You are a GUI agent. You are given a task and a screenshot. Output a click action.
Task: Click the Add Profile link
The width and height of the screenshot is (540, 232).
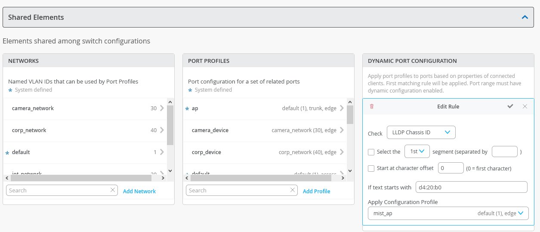point(316,191)
